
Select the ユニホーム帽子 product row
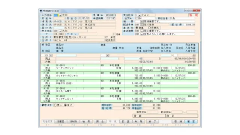coord(120,91)
